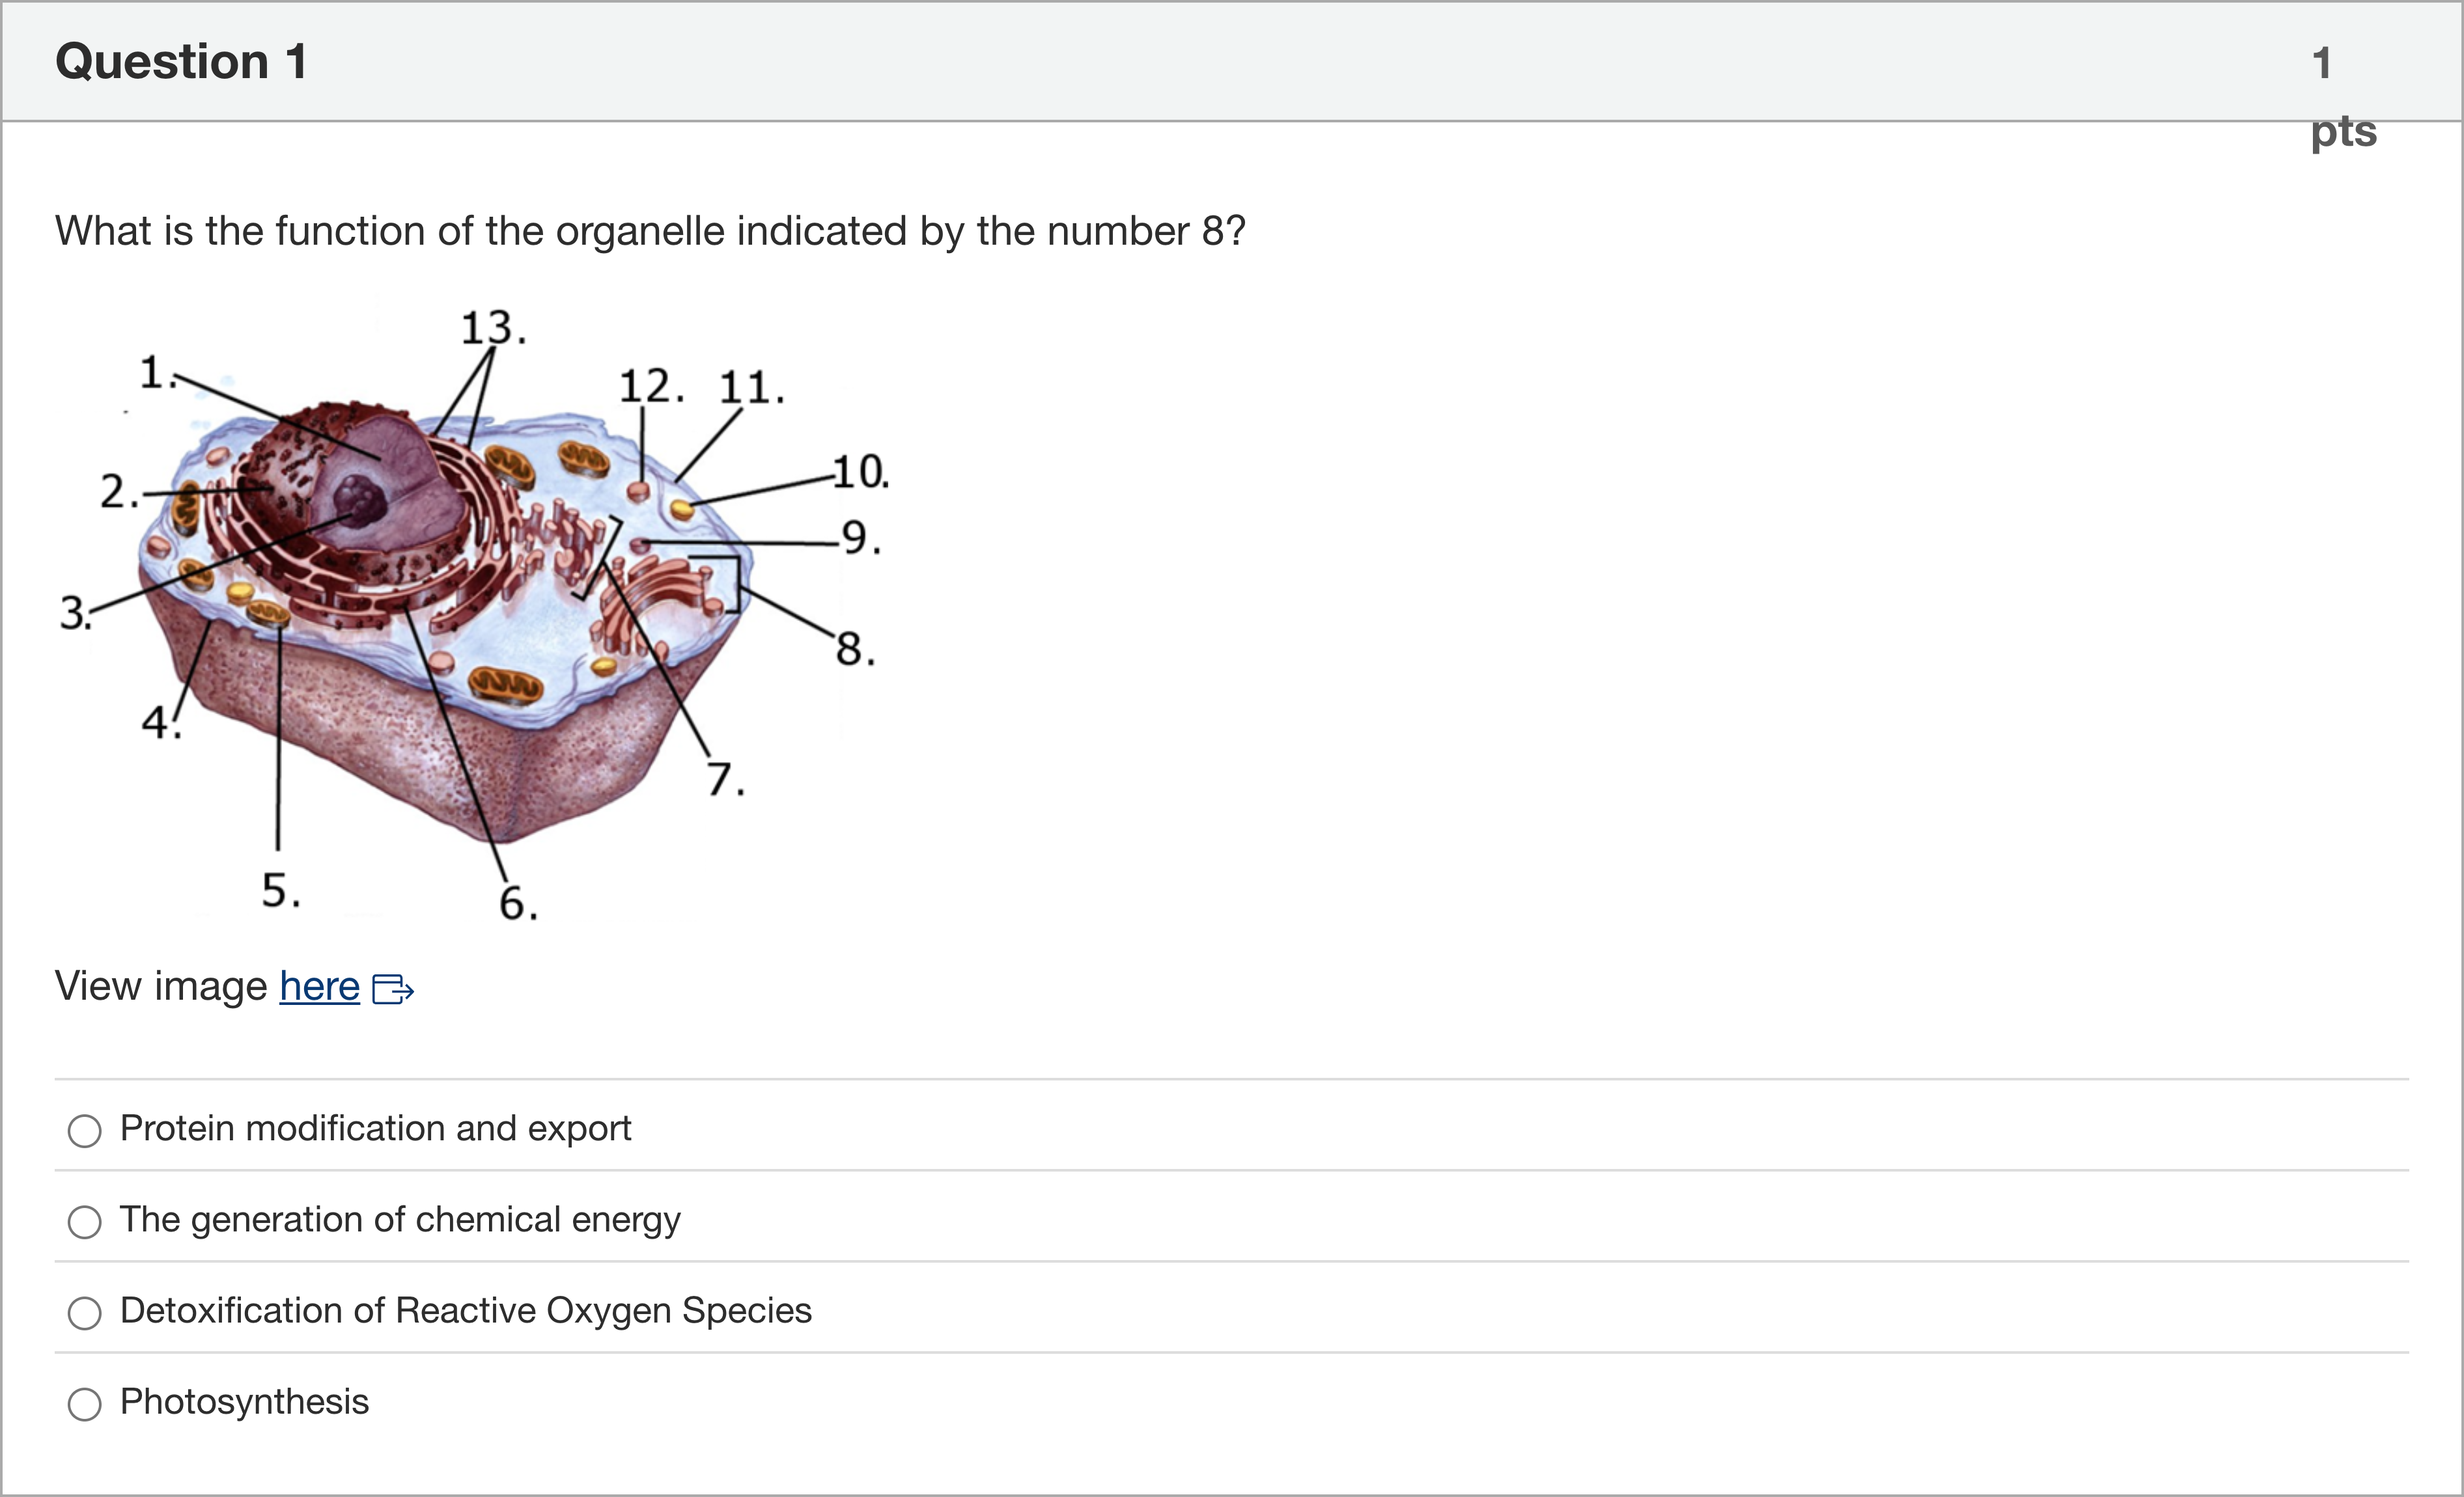Pick 'Detoxification of Reactive Oxygen Species' radio button

coord(84,1313)
